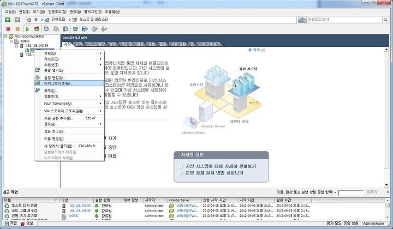Open the filter criteria dropdown arrow
Viewport: 393px width, 229px height.
coord(335,192)
